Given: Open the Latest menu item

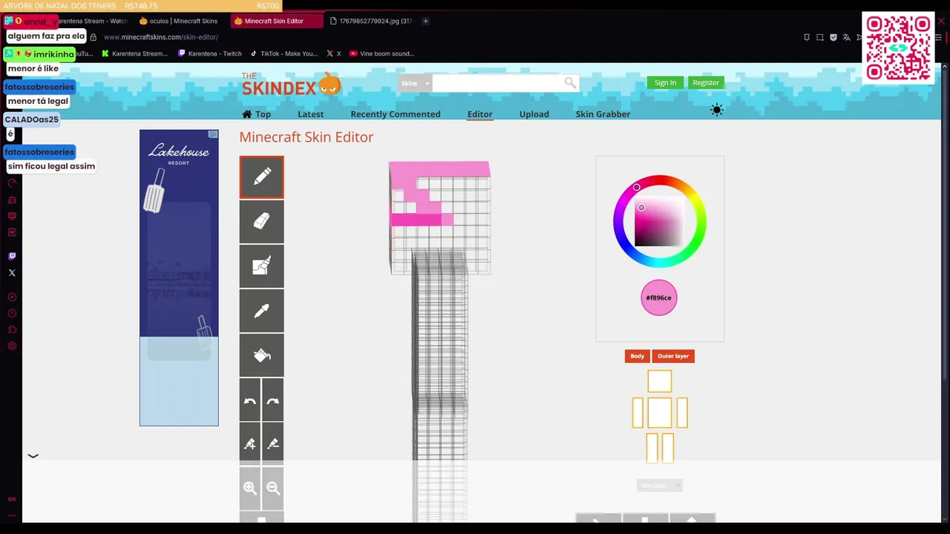Looking at the screenshot, I should (310, 114).
